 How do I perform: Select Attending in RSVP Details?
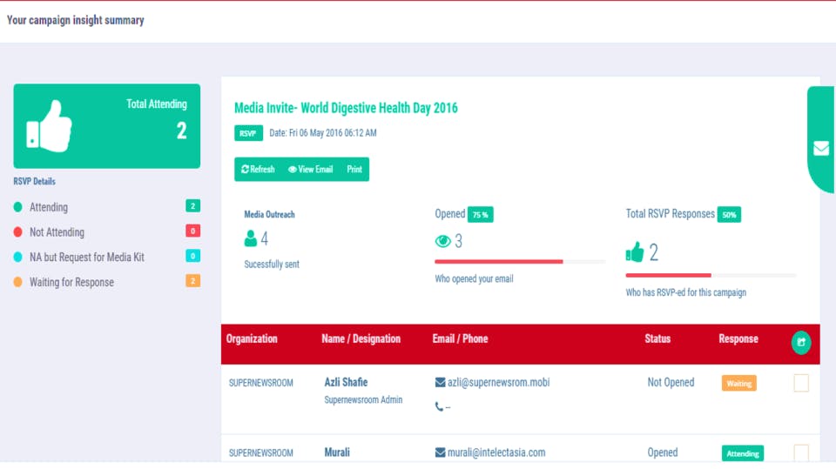49,207
